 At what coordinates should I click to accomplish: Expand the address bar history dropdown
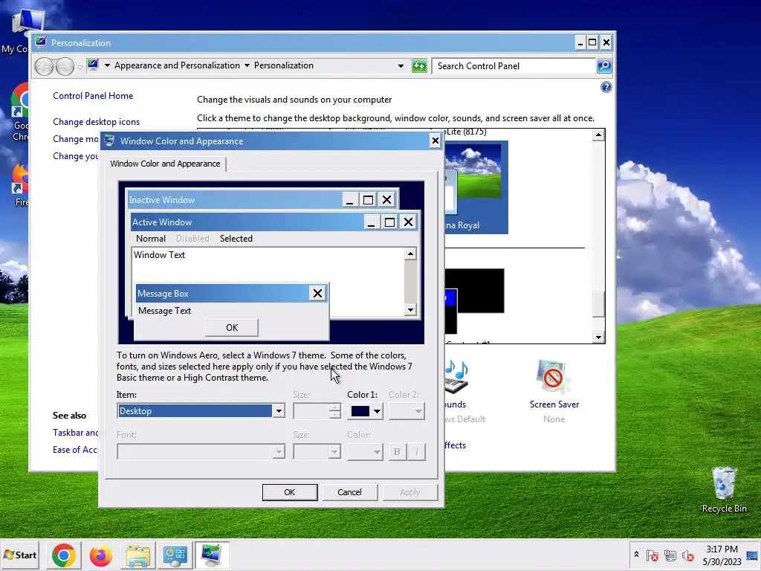(401, 66)
